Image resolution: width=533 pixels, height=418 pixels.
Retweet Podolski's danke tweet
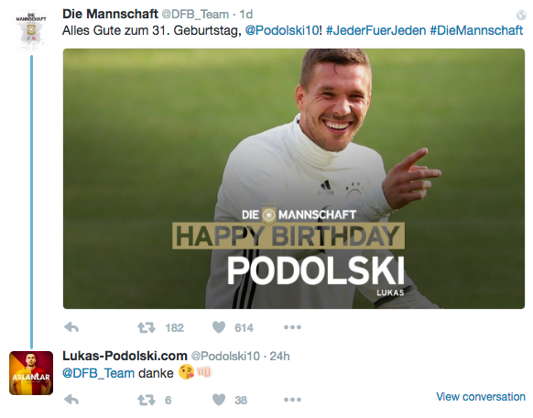147,400
